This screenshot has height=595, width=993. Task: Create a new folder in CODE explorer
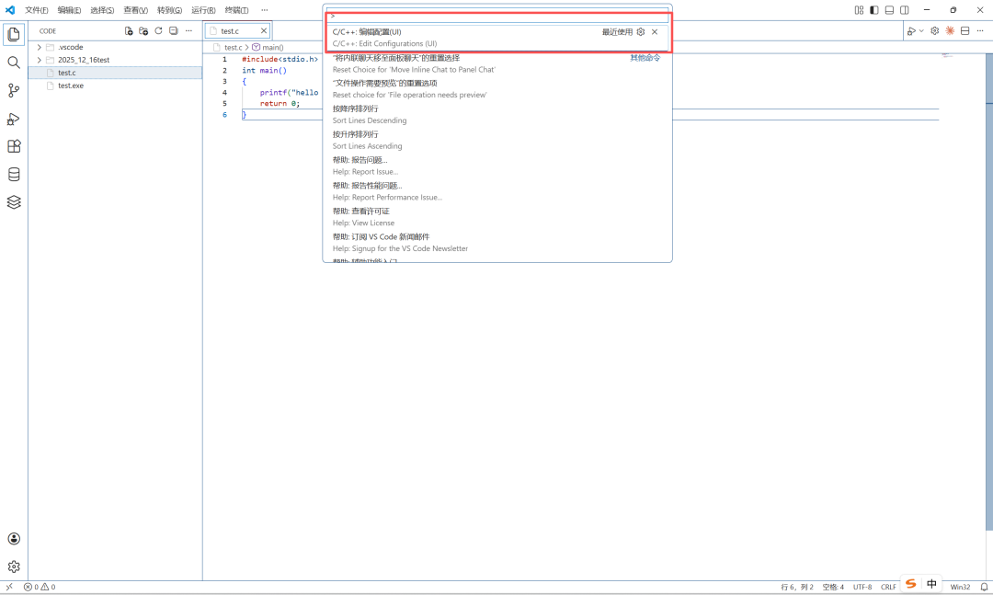tap(143, 30)
